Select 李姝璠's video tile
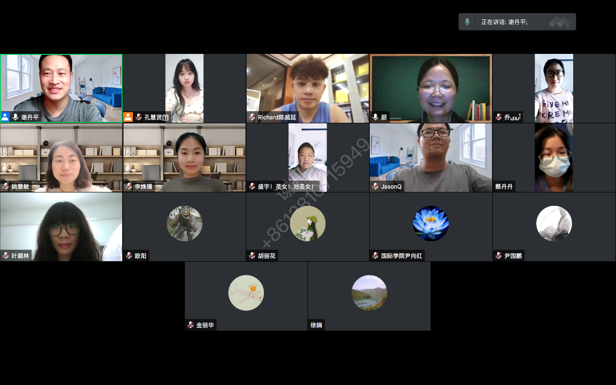Viewport: 616px width, 385px height. point(184,158)
